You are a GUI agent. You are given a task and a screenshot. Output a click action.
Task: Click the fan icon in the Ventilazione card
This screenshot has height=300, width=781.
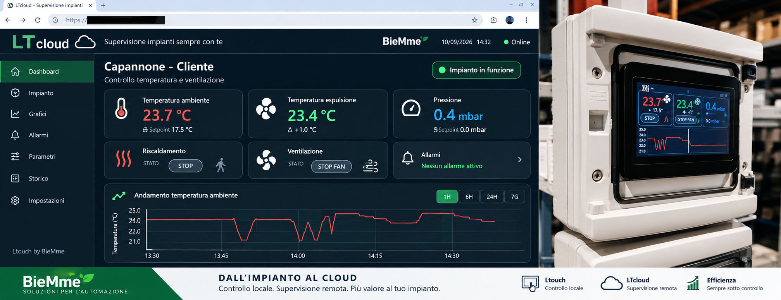tap(266, 160)
